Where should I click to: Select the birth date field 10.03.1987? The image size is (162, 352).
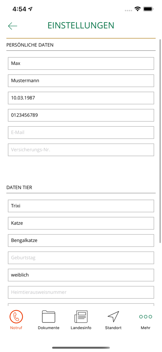coord(81,98)
